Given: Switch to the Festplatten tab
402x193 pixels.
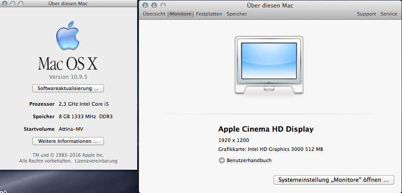Looking at the screenshot, I should 209,14.
